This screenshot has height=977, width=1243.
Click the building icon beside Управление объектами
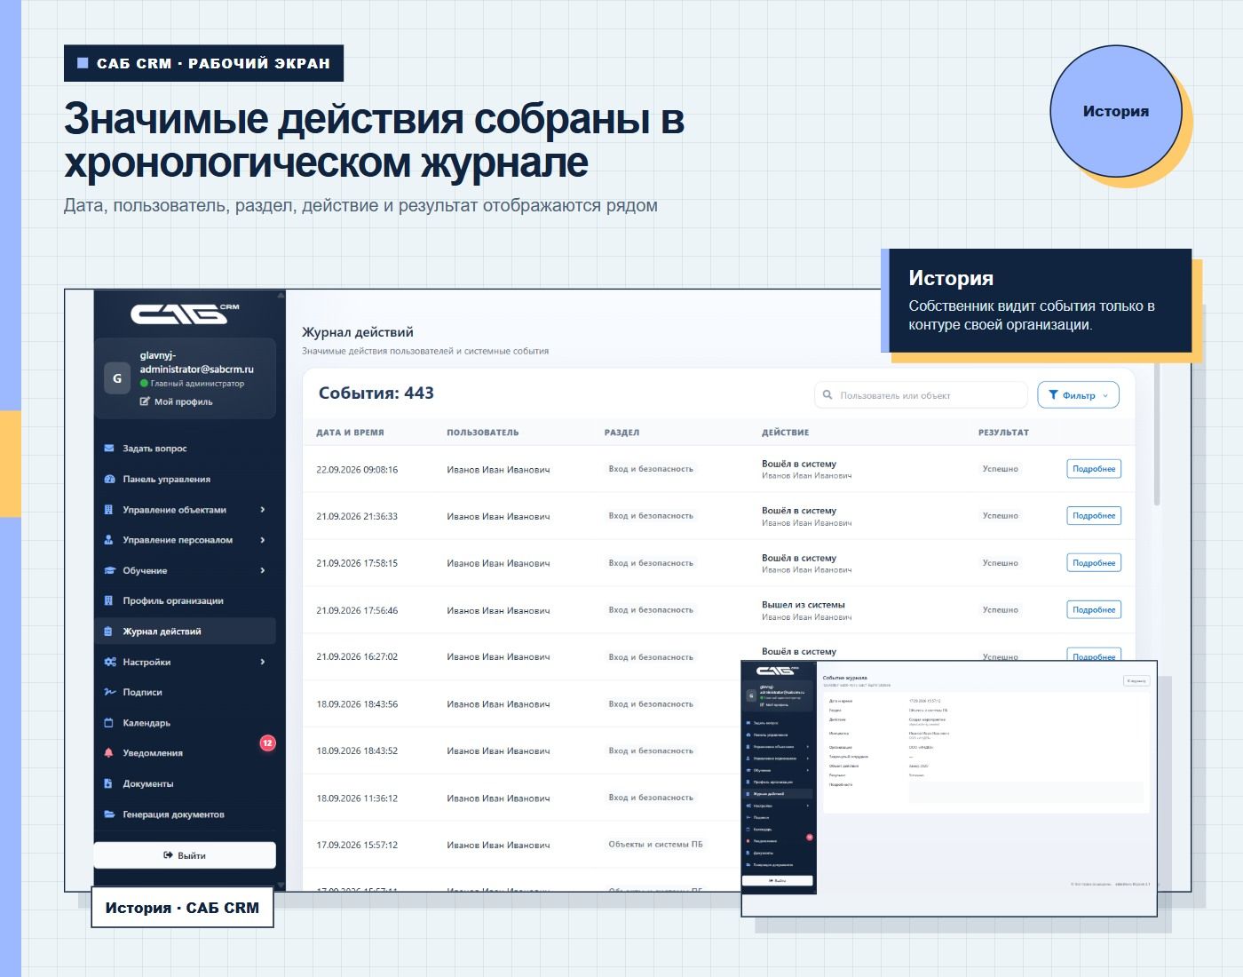point(109,510)
